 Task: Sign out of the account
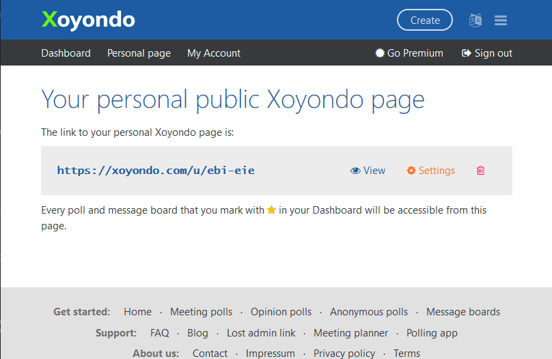(x=487, y=53)
